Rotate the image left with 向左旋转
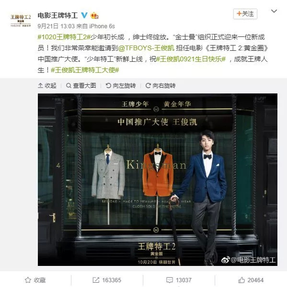The image size is (287, 287). 121,85
